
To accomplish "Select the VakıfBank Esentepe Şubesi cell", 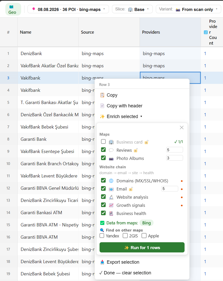I will [x=48, y=151].
